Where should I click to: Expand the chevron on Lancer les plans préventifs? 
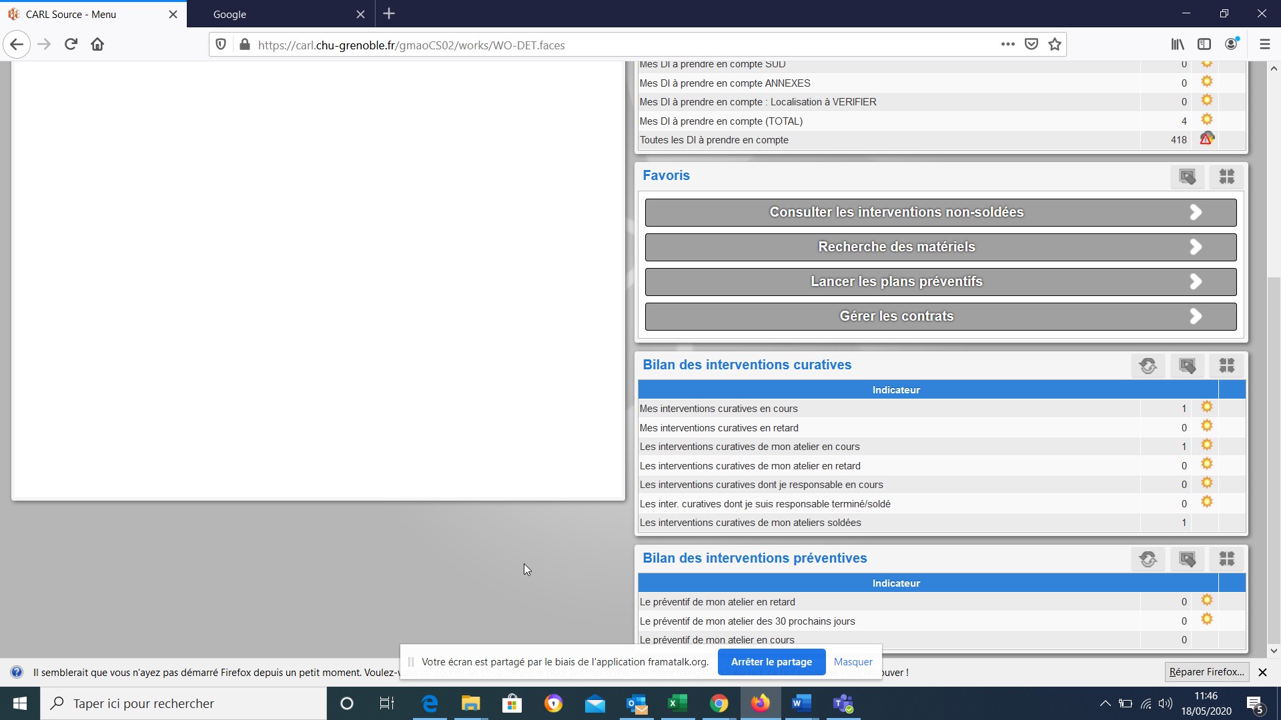(x=1196, y=281)
